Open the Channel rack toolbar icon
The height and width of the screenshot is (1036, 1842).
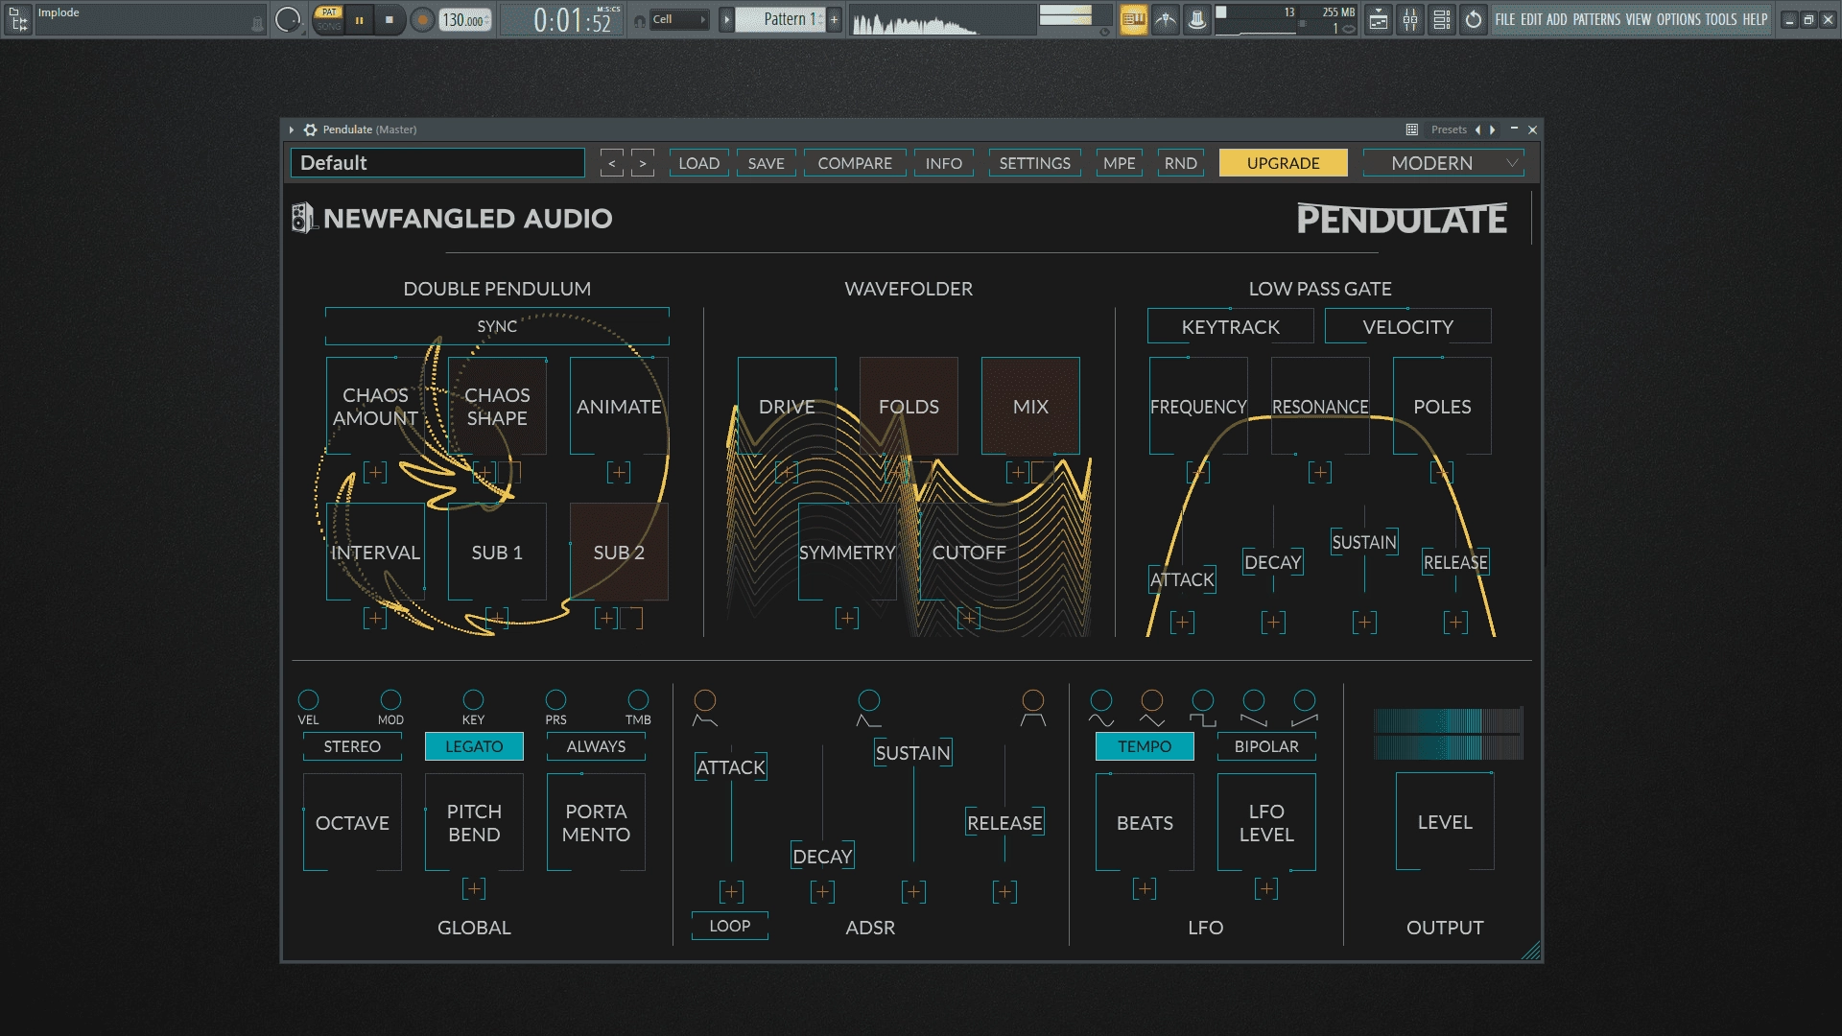[1442, 19]
